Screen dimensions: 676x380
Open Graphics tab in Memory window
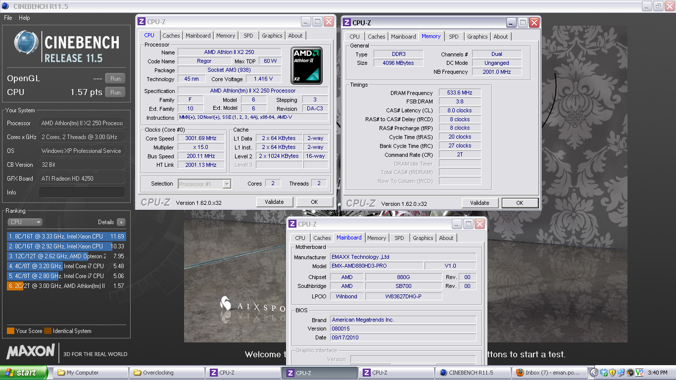click(478, 37)
